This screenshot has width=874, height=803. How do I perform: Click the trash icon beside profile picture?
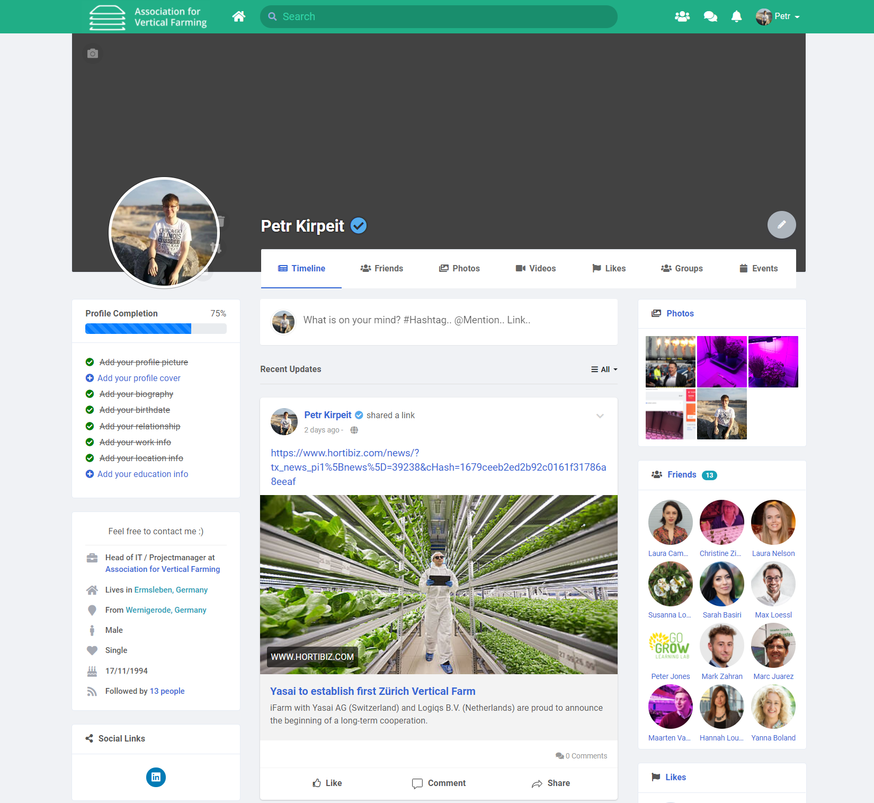pyautogui.click(x=221, y=222)
